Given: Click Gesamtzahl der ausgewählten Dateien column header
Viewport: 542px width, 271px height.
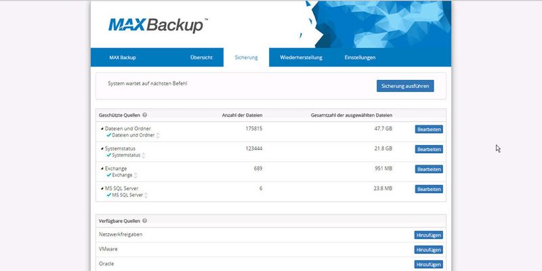Looking at the screenshot, I should coord(352,115).
